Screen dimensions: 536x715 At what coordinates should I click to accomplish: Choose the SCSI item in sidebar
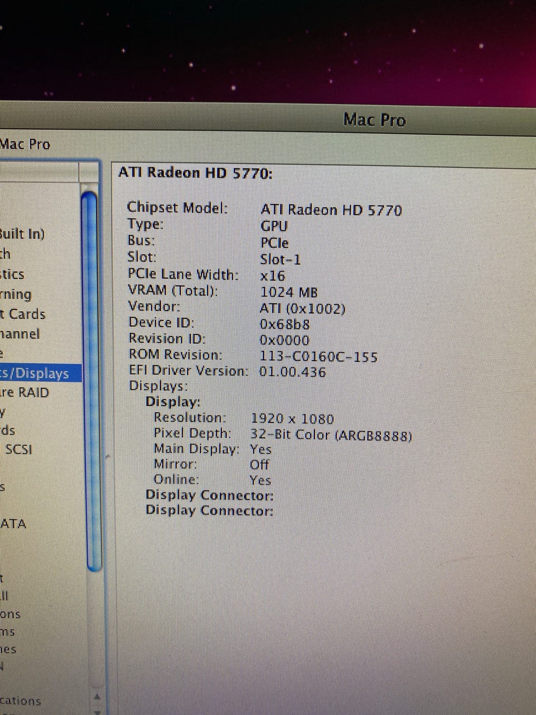click(18, 449)
